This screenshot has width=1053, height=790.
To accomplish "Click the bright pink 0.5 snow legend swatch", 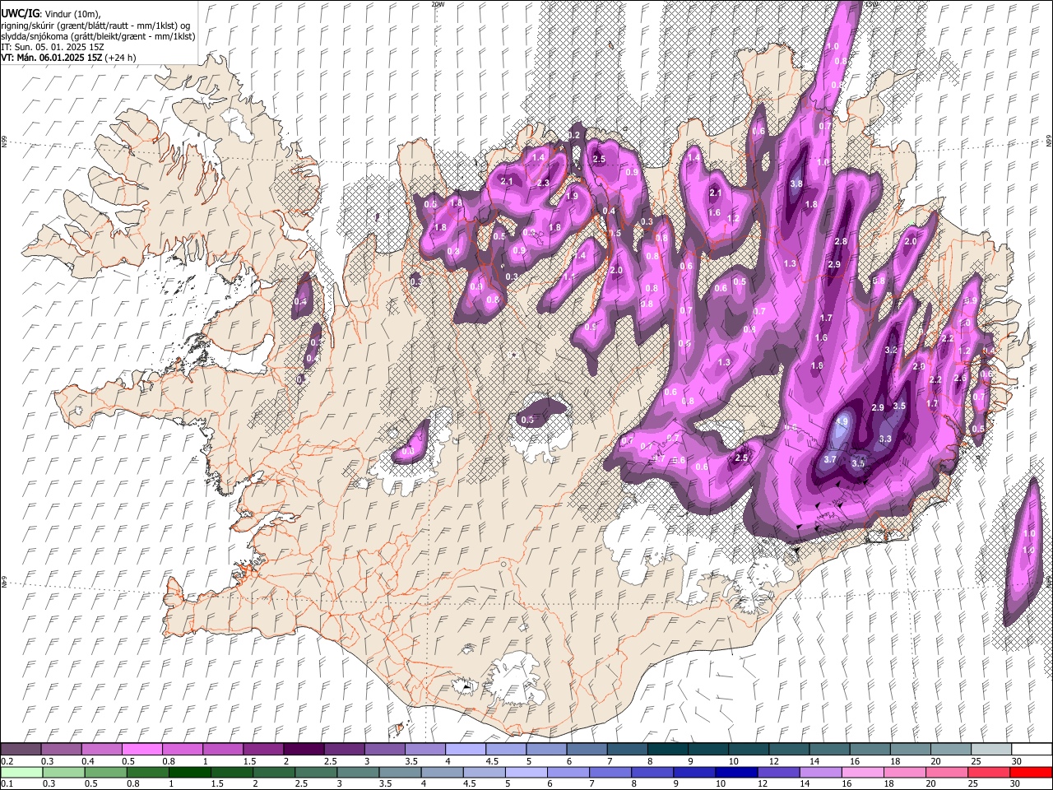I will (141, 750).
